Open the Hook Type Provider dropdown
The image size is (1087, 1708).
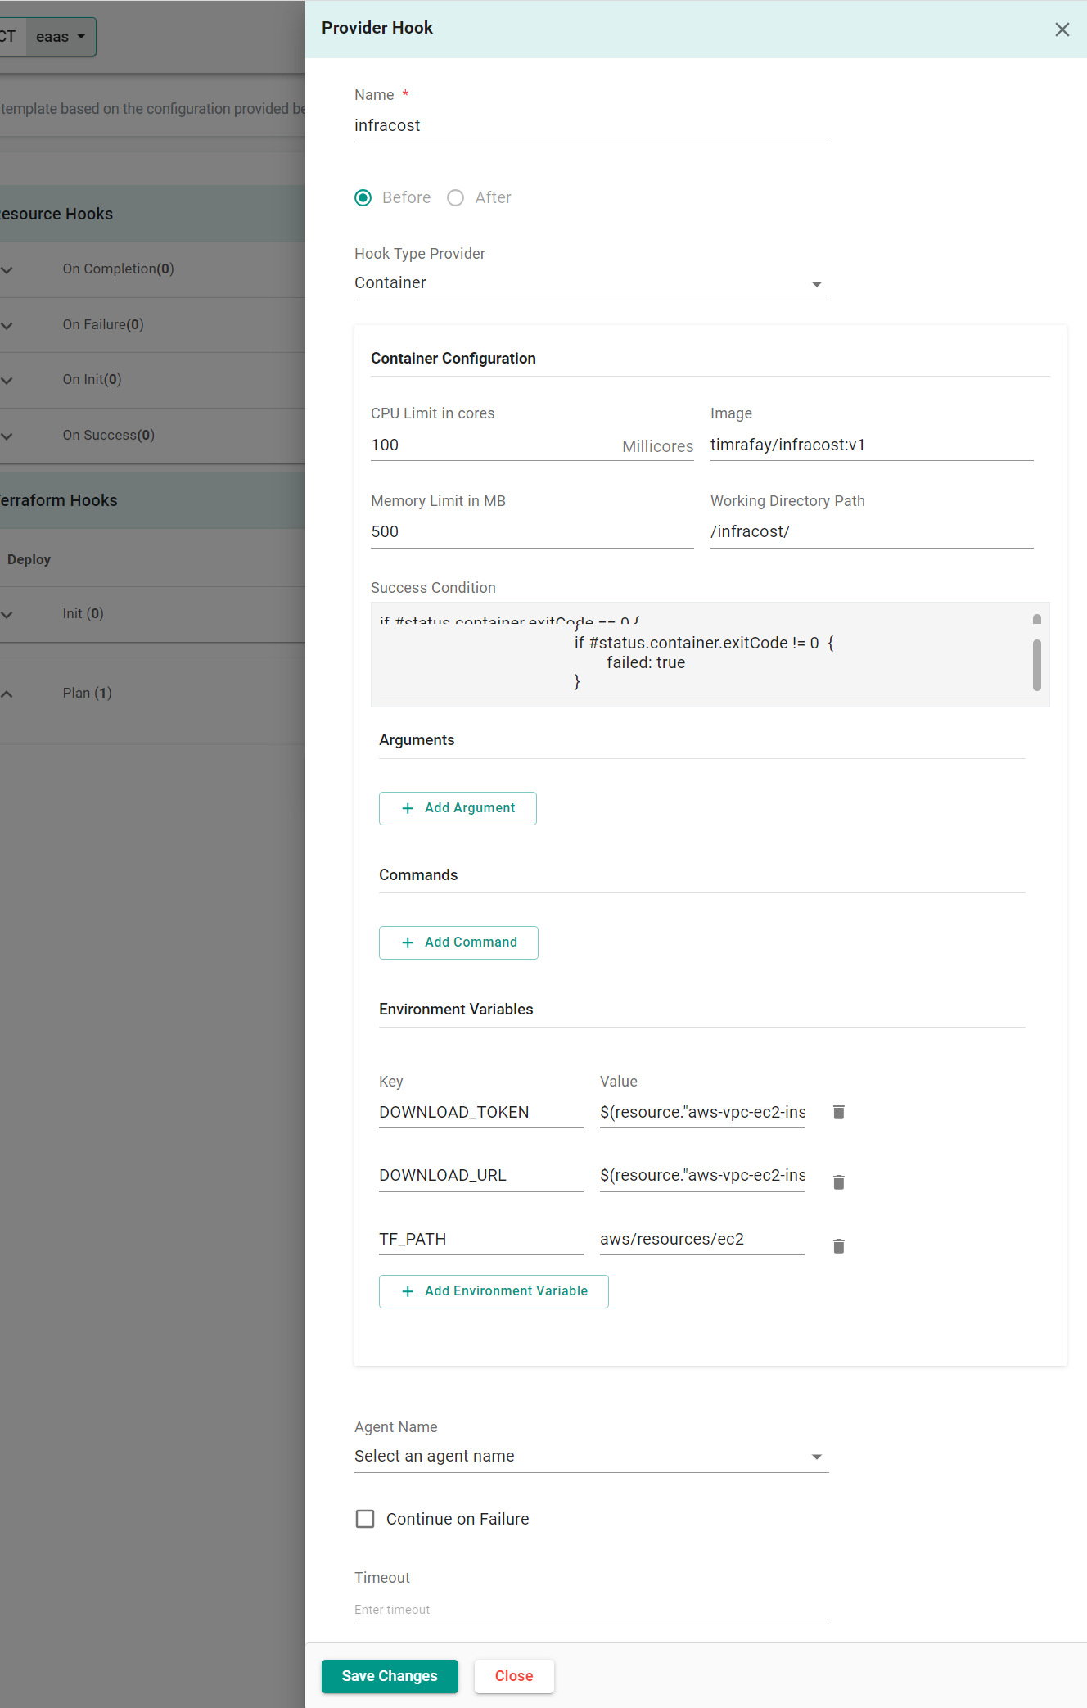point(591,283)
